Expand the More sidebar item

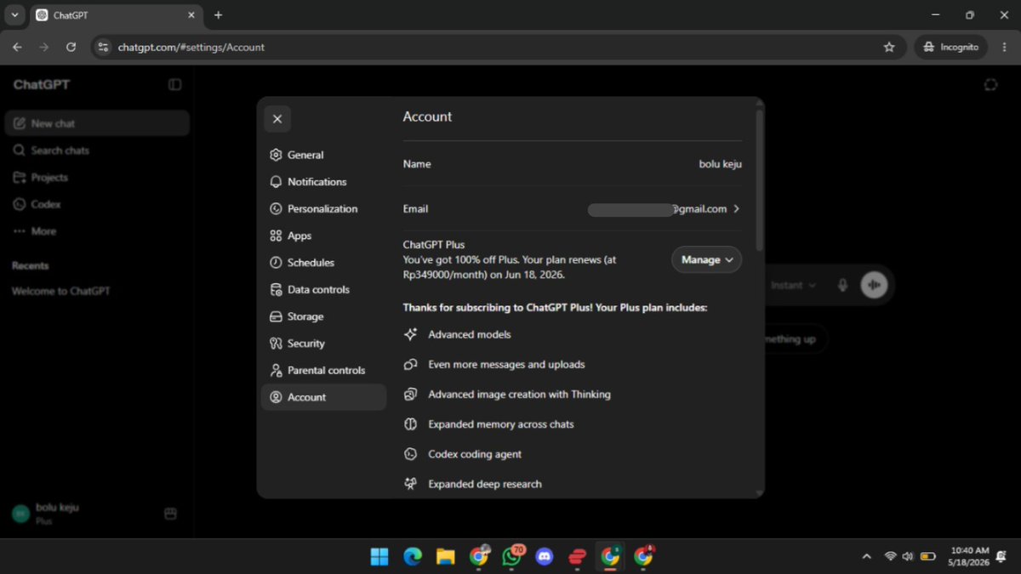[x=97, y=231]
